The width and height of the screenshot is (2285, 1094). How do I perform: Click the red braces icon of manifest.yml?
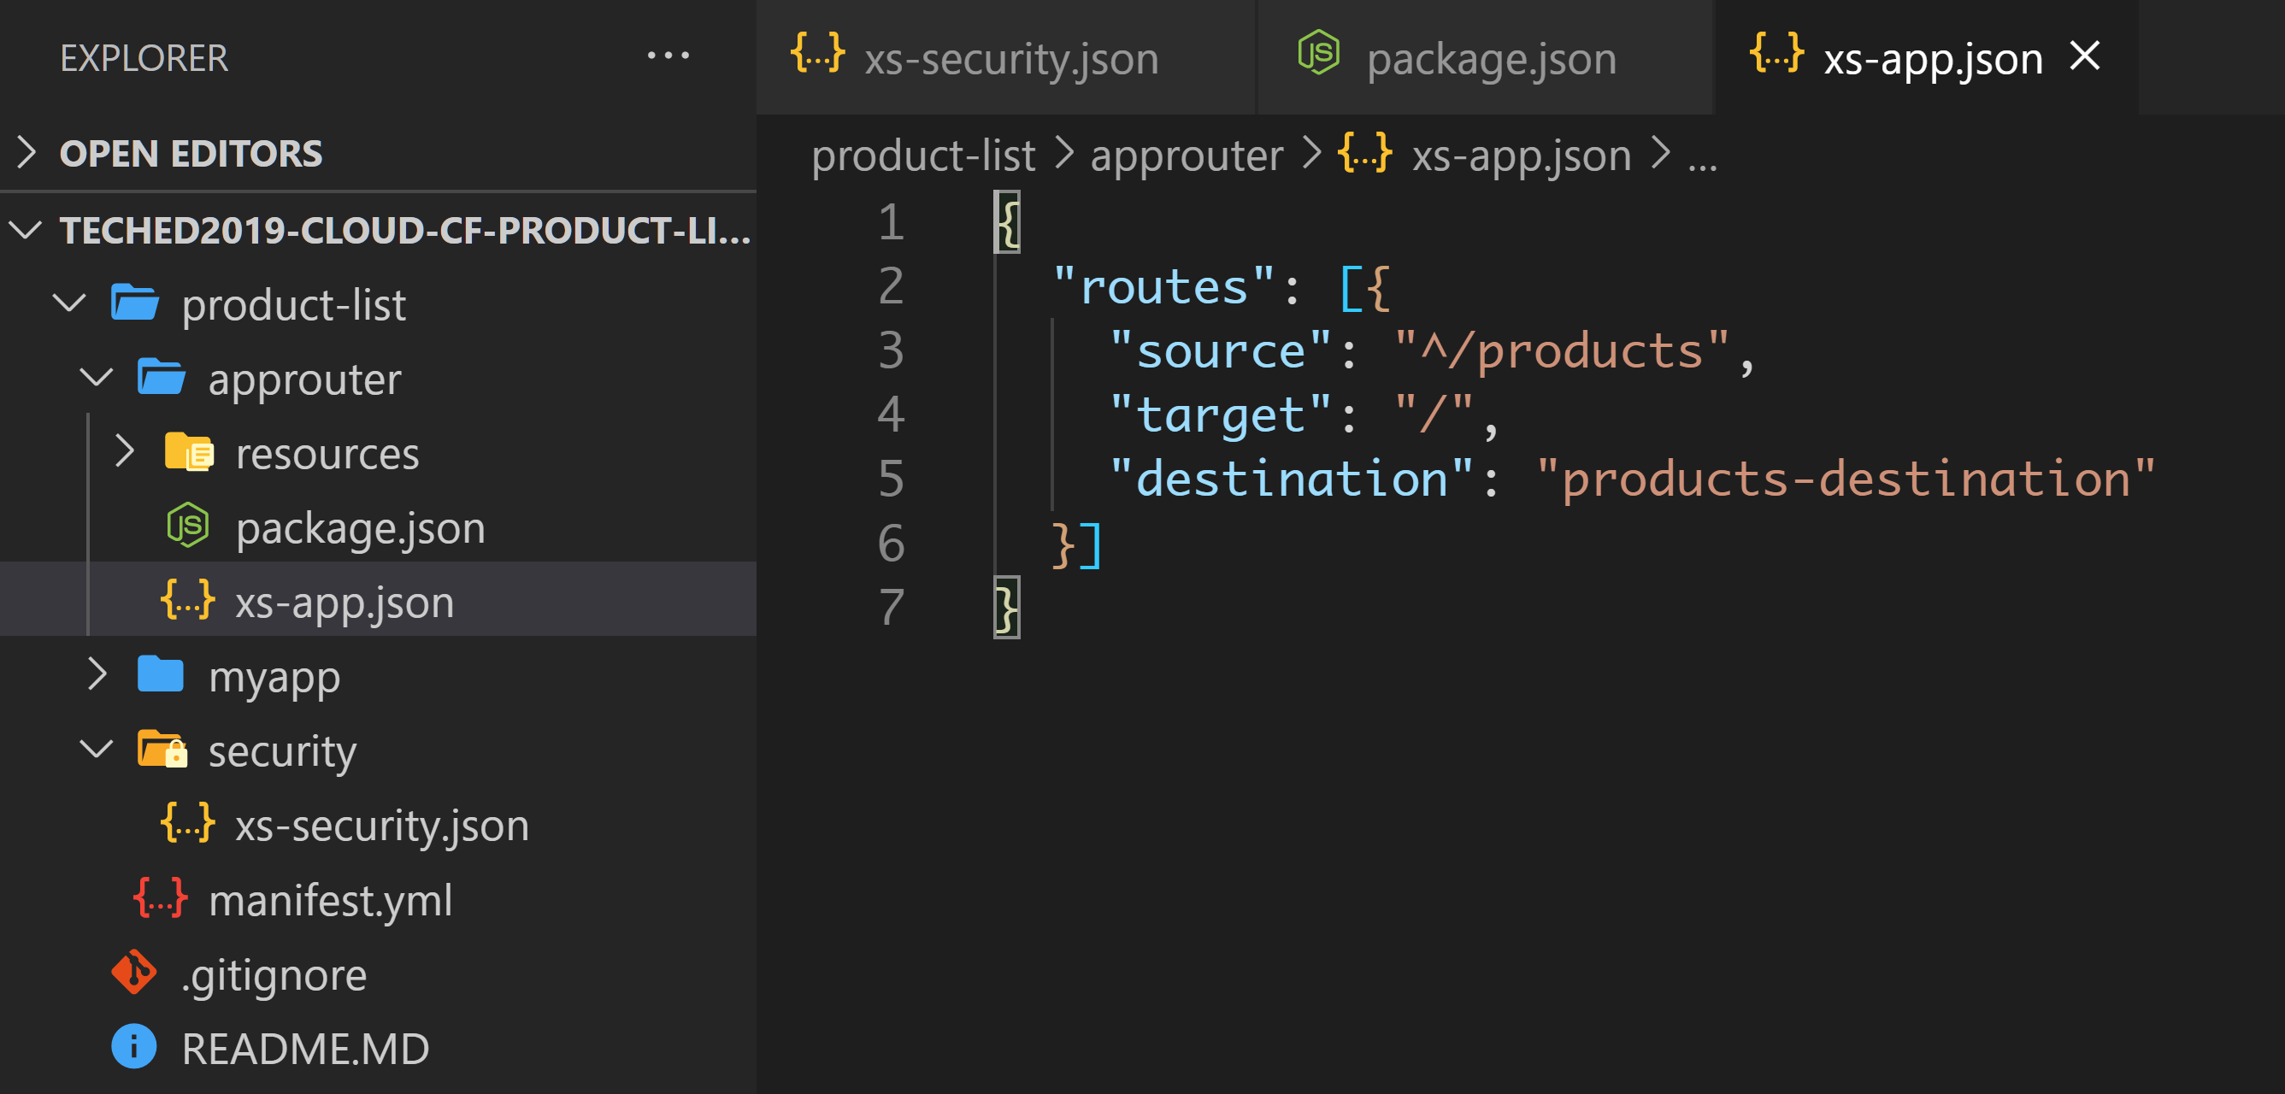[x=161, y=898]
